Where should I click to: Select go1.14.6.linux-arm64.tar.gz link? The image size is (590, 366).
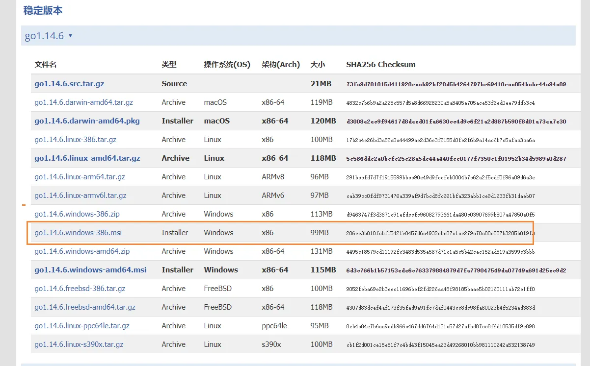click(80, 177)
